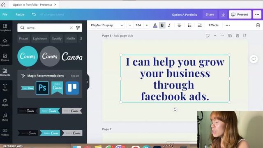Open the Videos sidebar panel
This screenshot has width=263, height=148.
(x=5, y=132)
